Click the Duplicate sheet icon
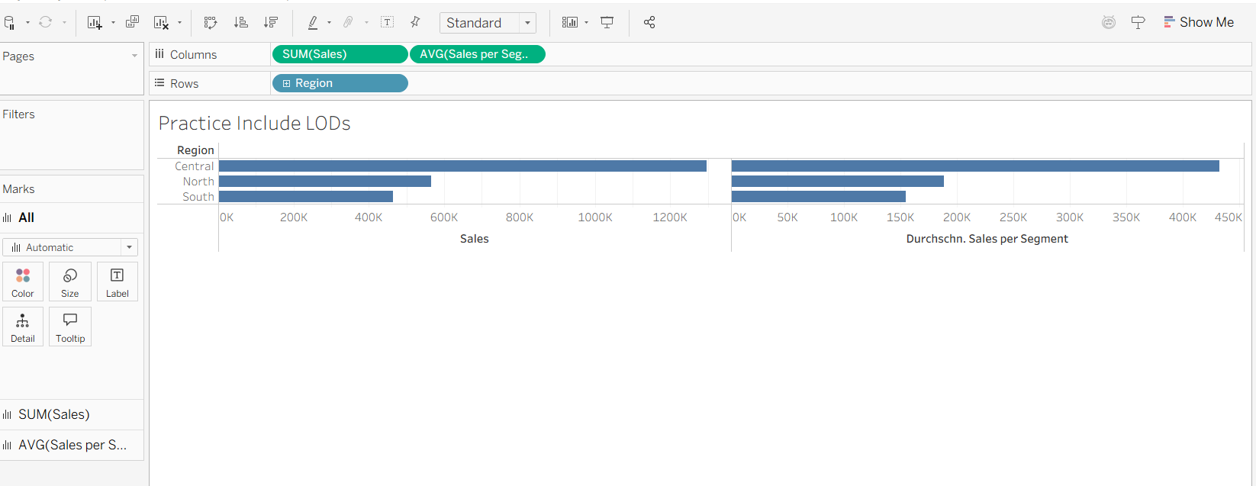This screenshot has height=486, width=1256. pos(132,22)
